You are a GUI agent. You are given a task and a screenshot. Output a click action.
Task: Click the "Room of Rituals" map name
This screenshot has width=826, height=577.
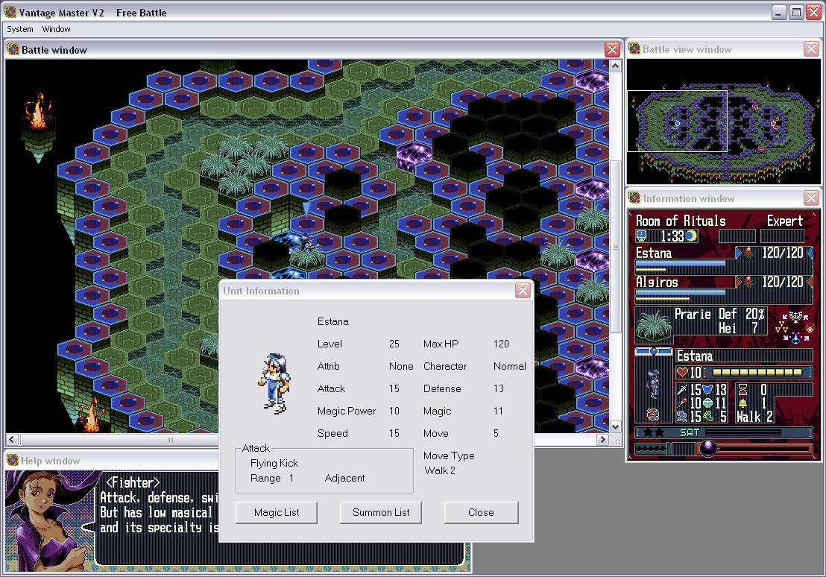point(681,221)
